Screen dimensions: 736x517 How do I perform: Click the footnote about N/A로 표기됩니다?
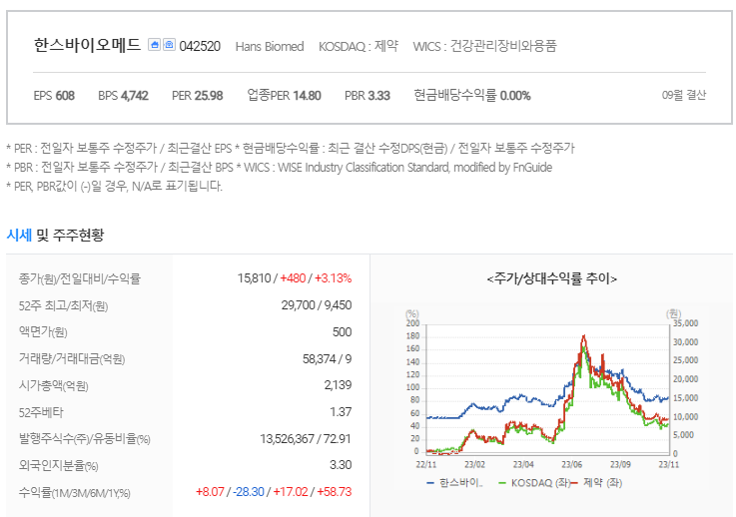point(114,186)
